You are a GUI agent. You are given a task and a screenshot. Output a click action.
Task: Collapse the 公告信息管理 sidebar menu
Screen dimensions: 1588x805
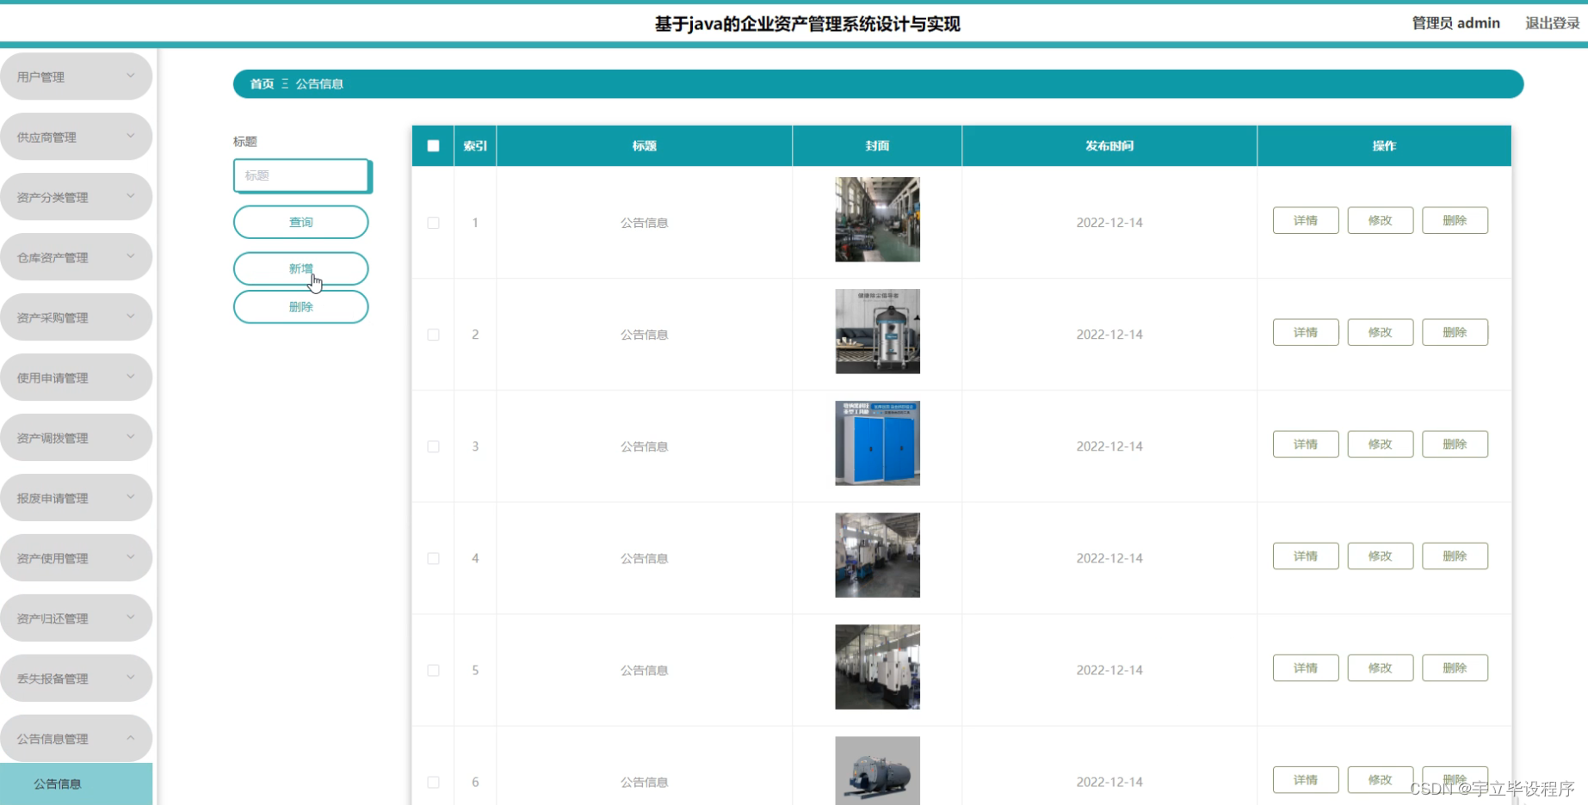(76, 739)
